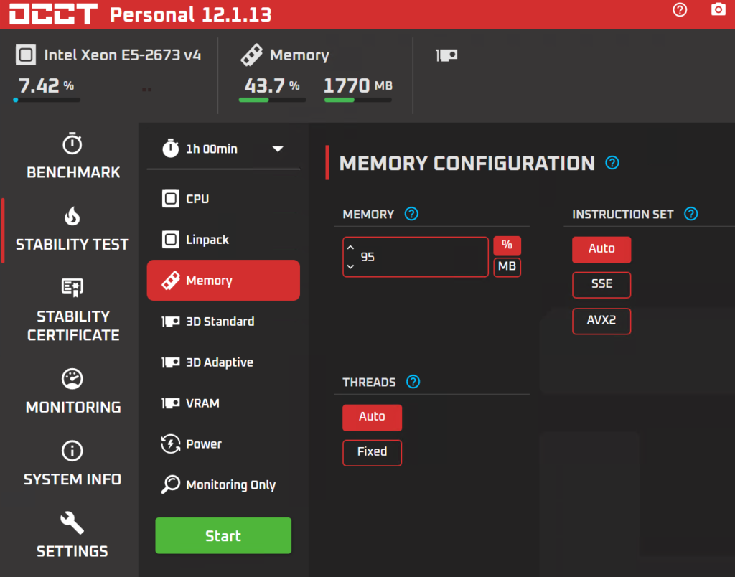Click the Settings wrench icon
This screenshot has width=735, height=577.
click(x=72, y=522)
